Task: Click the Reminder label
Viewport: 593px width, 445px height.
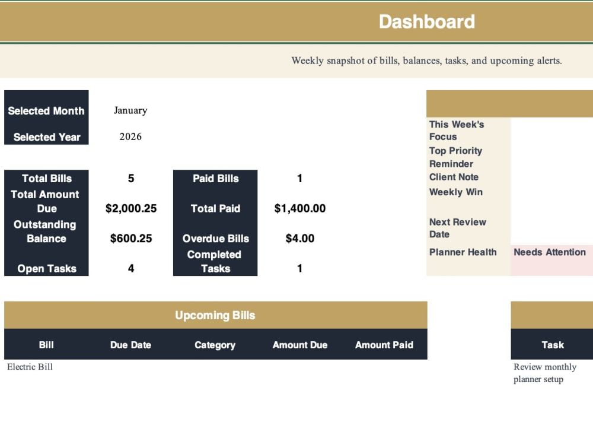Action: 451,164
